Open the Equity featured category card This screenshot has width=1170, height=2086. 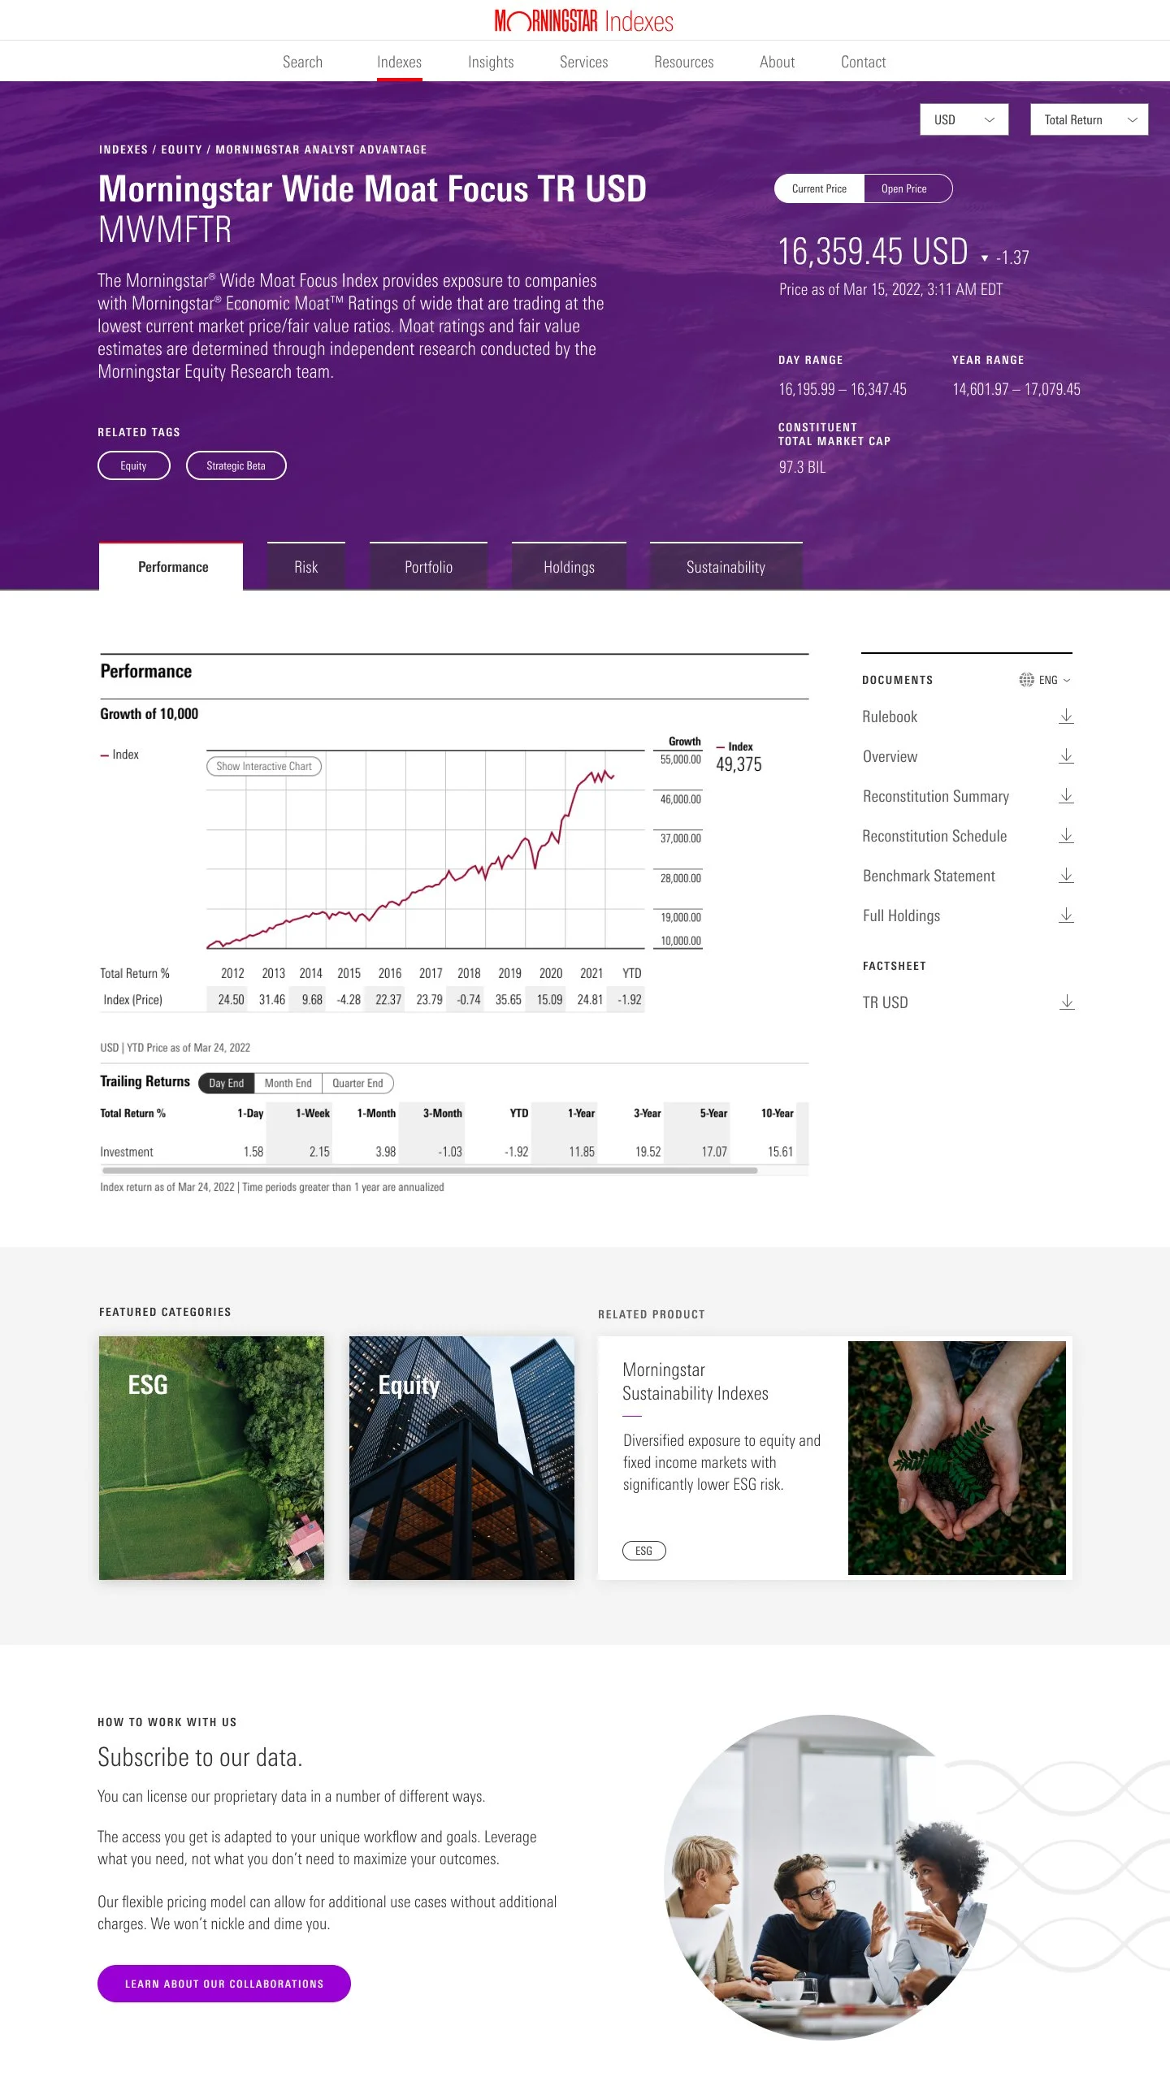[x=461, y=1457]
